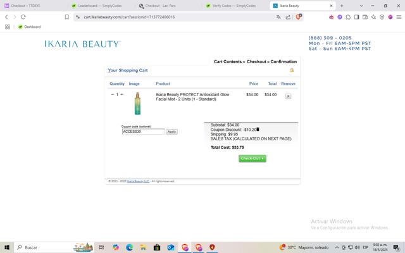Share this page using the share icon
This screenshot has height=253, width=405.
tap(288, 17)
